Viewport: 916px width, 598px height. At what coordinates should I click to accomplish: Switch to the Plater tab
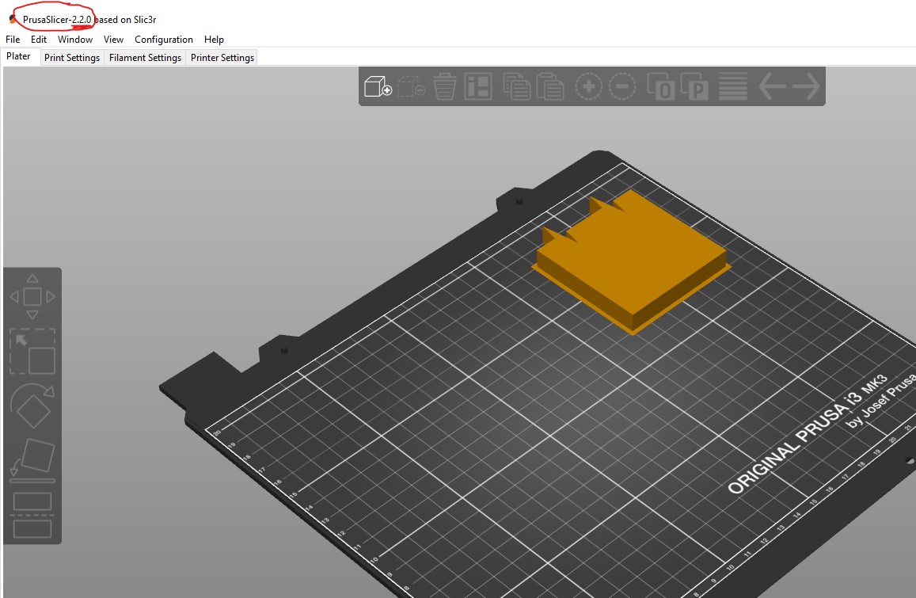(19, 56)
